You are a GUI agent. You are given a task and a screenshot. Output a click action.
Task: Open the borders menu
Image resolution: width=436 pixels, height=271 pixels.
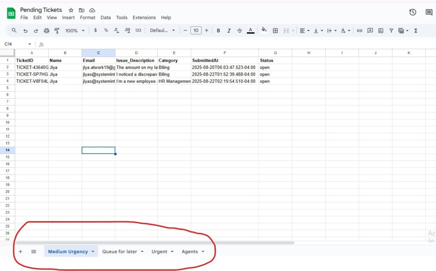pos(275,30)
